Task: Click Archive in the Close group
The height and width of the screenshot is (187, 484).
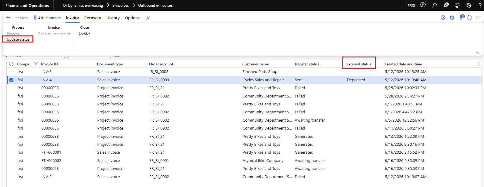Action: click(84, 34)
